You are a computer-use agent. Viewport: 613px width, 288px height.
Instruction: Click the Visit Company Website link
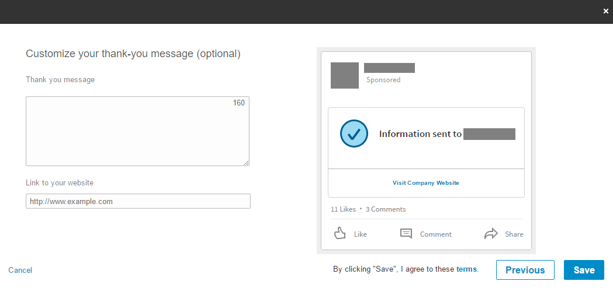(426, 183)
